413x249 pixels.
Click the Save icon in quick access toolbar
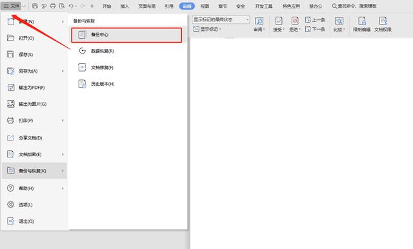[35, 6]
